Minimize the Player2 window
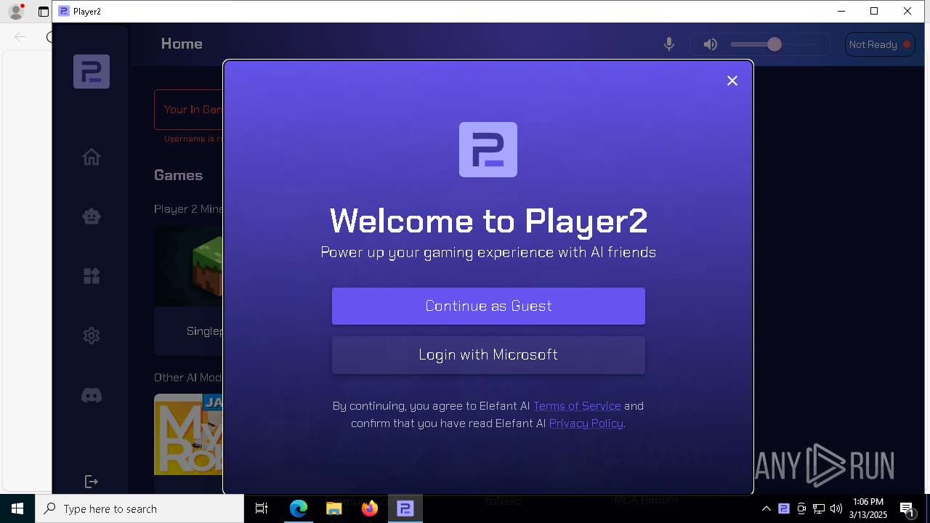Viewport: 930px width, 523px height. point(841,11)
